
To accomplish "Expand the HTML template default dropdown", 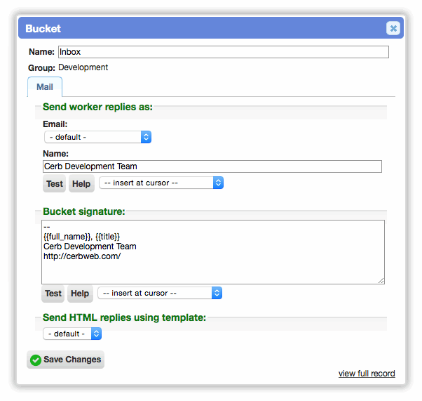I will tap(72, 334).
